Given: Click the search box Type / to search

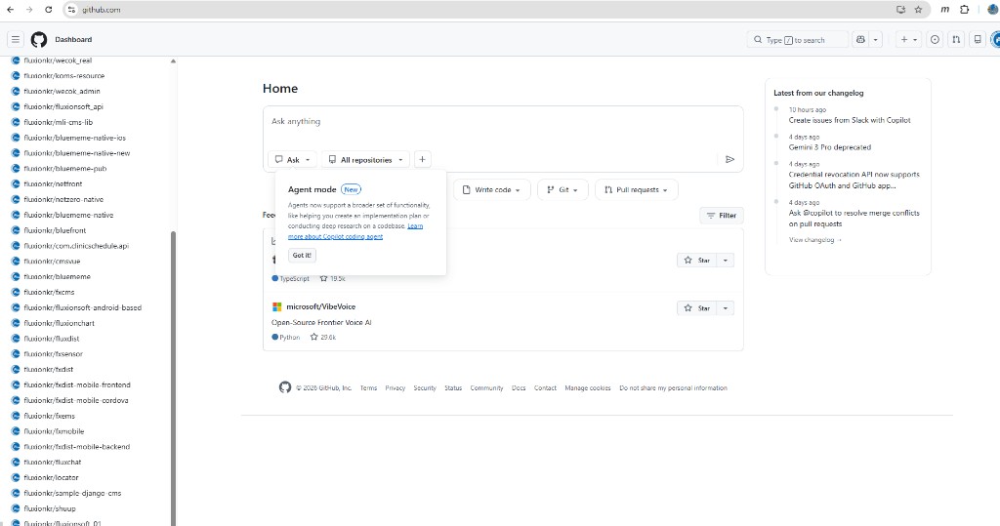Looking at the screenshot, I should 797,40.
